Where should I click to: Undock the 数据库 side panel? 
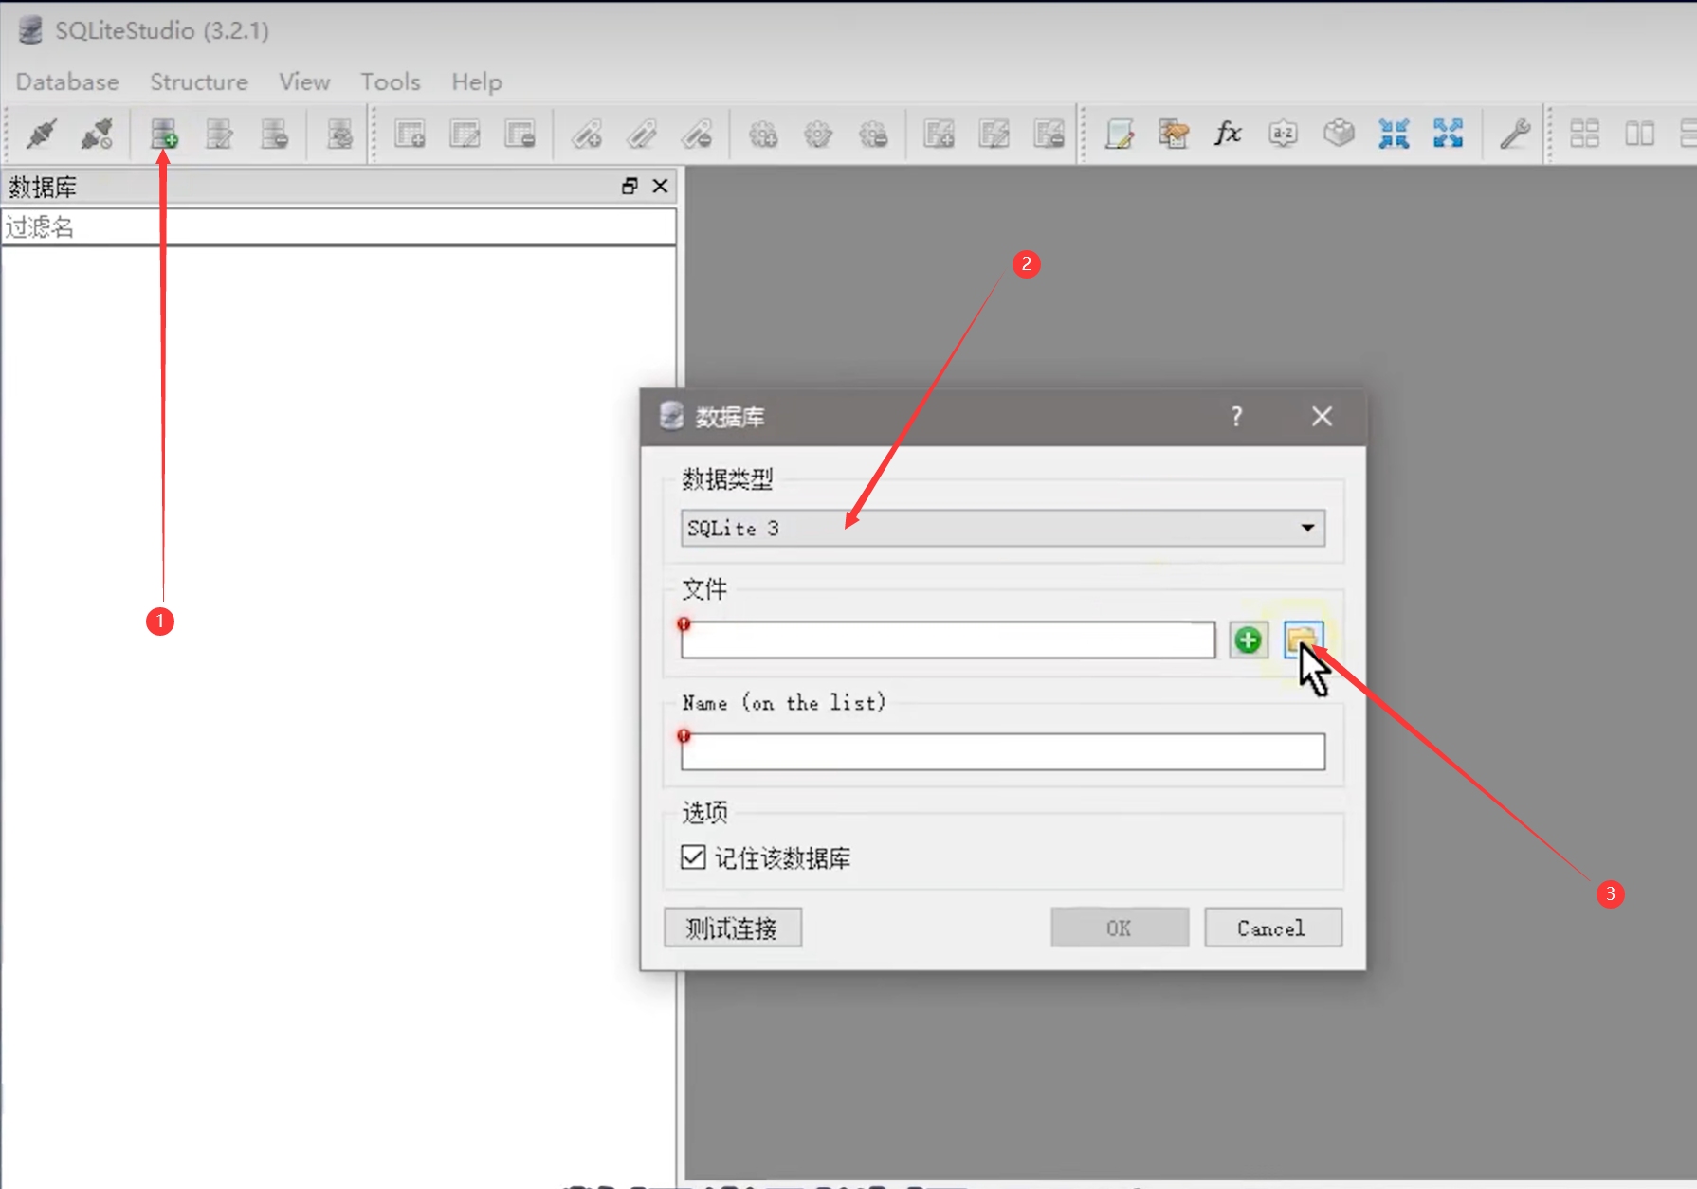[630, 186]
